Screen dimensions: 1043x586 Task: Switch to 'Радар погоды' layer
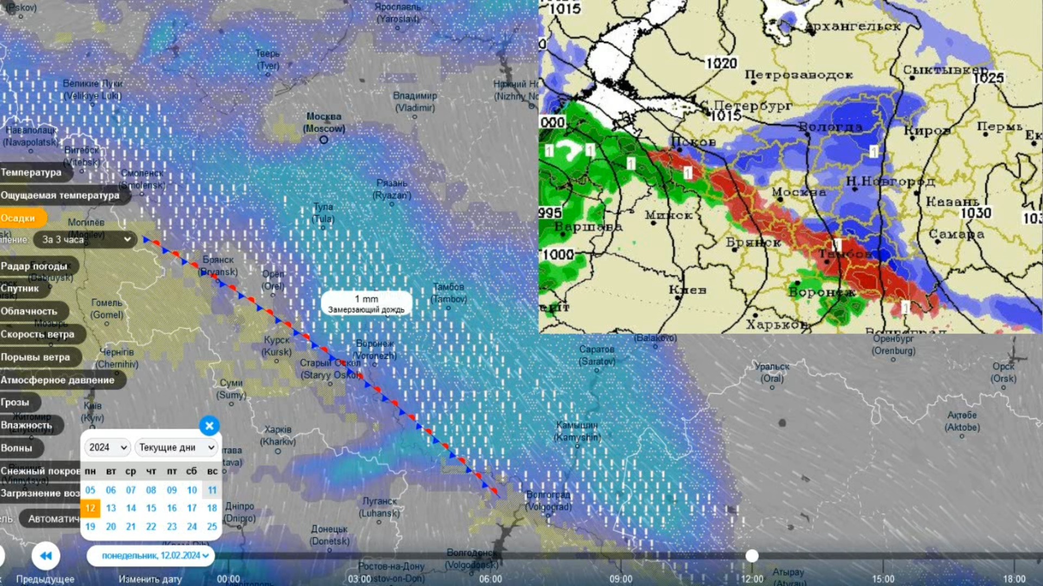tap(34, 266)
